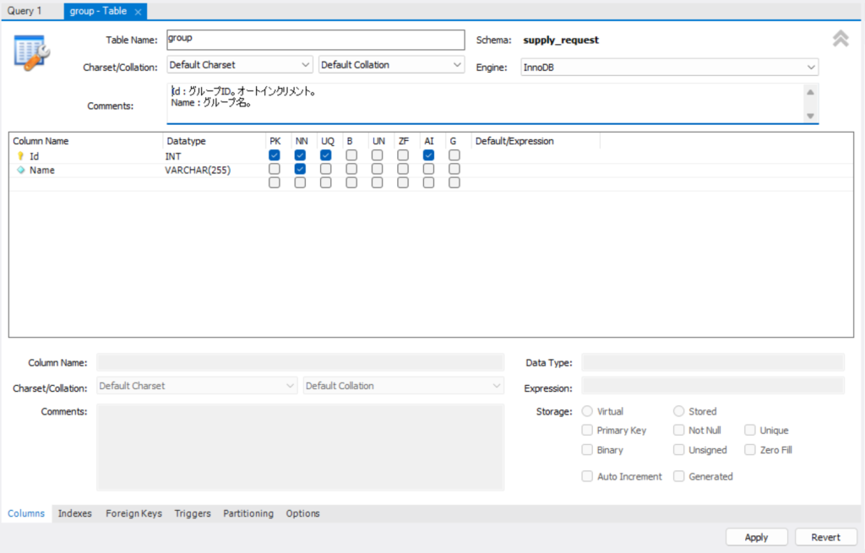This screenshot has height=553, width=865.
Task: Click the primary key icon for Id column
Action: click(x=21, y=156)
